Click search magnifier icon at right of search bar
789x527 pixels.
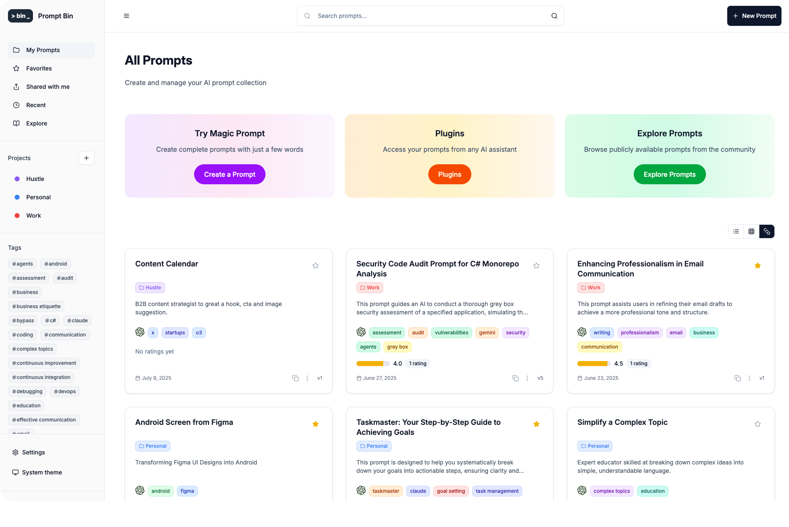pyautogui.click(x=554, y=16)
